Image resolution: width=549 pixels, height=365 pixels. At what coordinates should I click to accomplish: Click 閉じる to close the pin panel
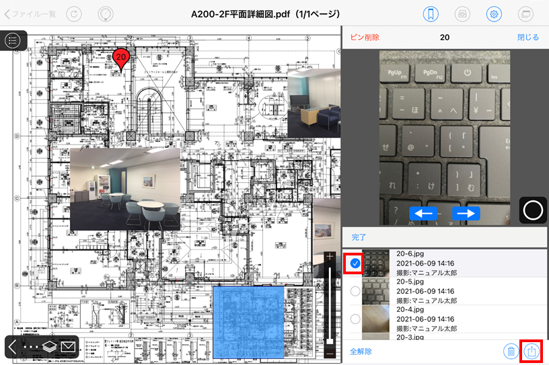pos(528,37)
